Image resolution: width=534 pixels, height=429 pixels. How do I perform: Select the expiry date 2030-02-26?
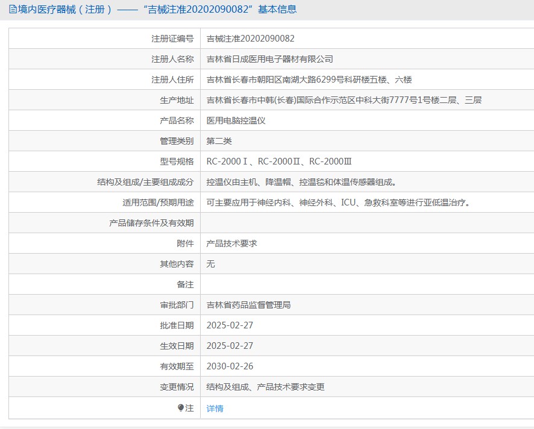coord(230,366)
